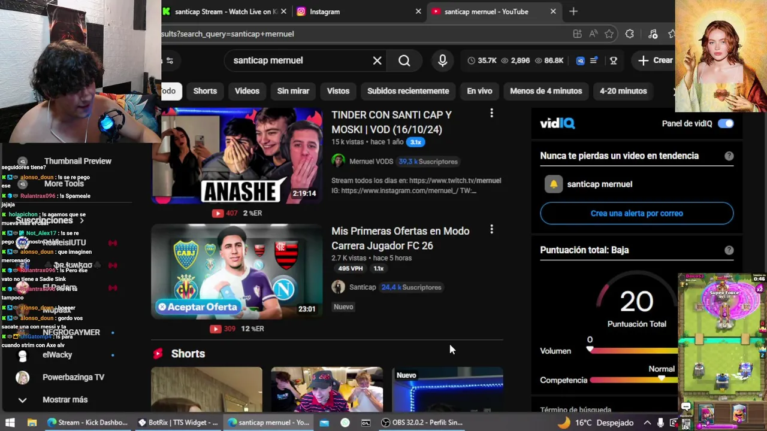Open Aceptar Oferta video thumbnail
Screen dimensions: 767x431
(237, 271)
